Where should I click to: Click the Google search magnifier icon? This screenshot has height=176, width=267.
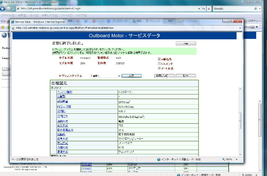[256, 8]
